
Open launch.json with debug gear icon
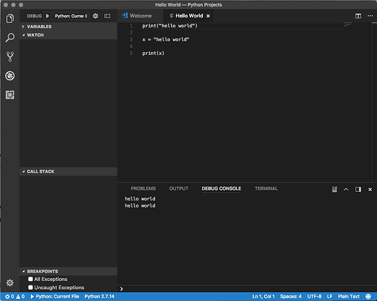coord(96,16)
